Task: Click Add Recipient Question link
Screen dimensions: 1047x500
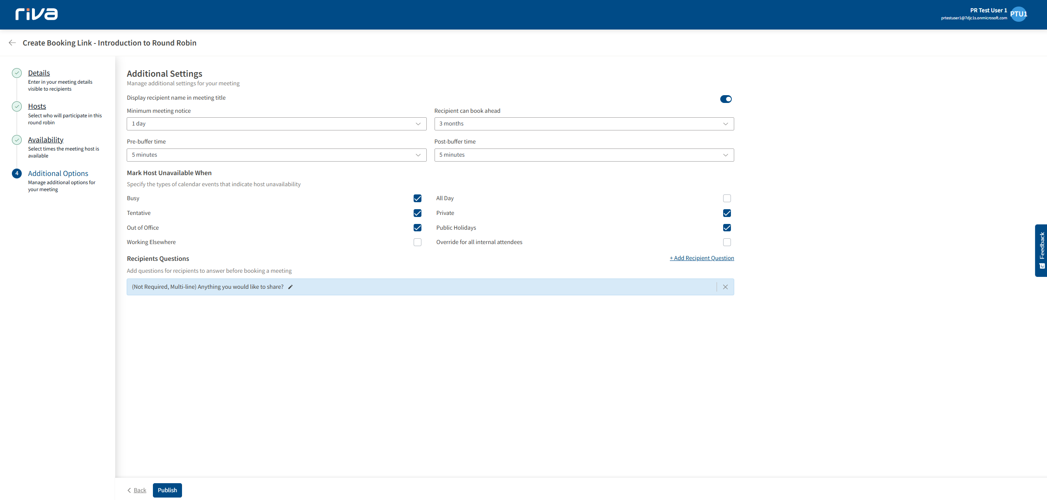Action: point(702,258)
